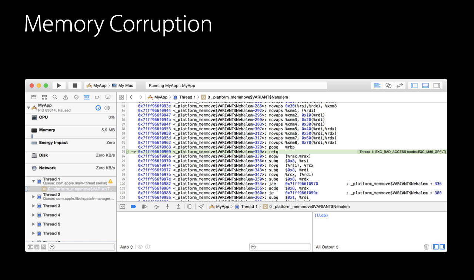The width and height of the screenshot is (474, 280).
Task: Open the Project navigator
Action: (x=34, y=97)
